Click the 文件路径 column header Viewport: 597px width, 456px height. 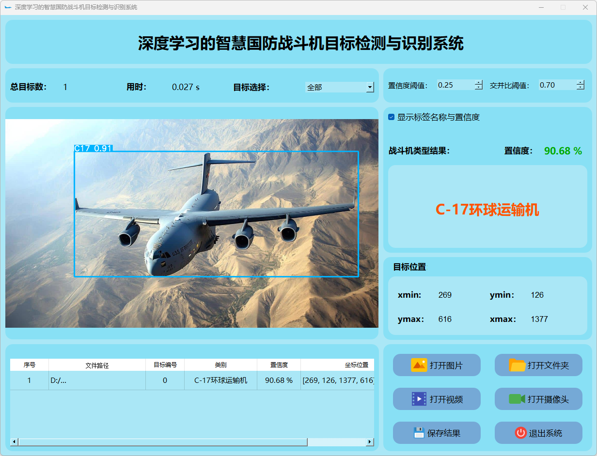pos(97,365)
